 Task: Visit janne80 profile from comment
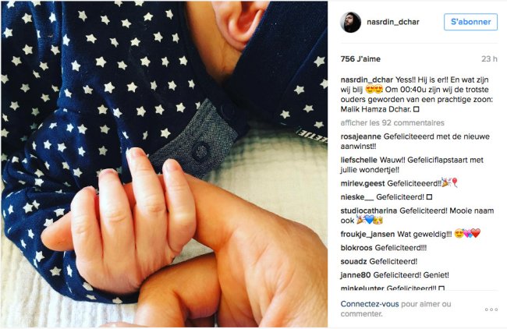356,275
